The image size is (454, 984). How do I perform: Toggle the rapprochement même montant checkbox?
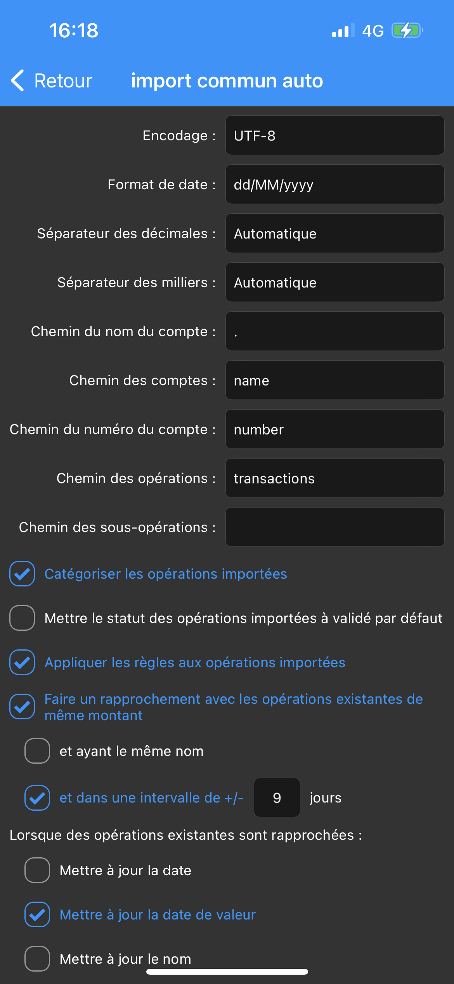[22, 707]
